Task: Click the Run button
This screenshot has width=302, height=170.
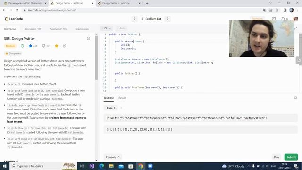Action: [277, 157]
